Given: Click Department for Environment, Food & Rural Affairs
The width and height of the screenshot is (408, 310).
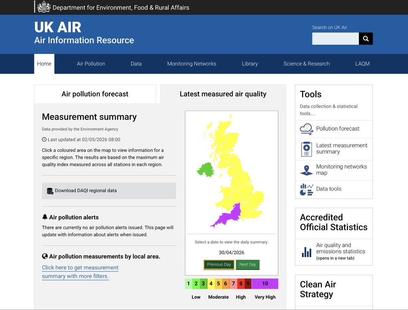Looking at the screenshot, I should point(121,7).
